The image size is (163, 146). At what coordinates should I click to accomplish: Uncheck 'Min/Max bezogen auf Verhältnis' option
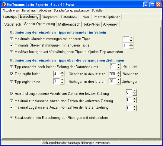[x=11, y=52]
